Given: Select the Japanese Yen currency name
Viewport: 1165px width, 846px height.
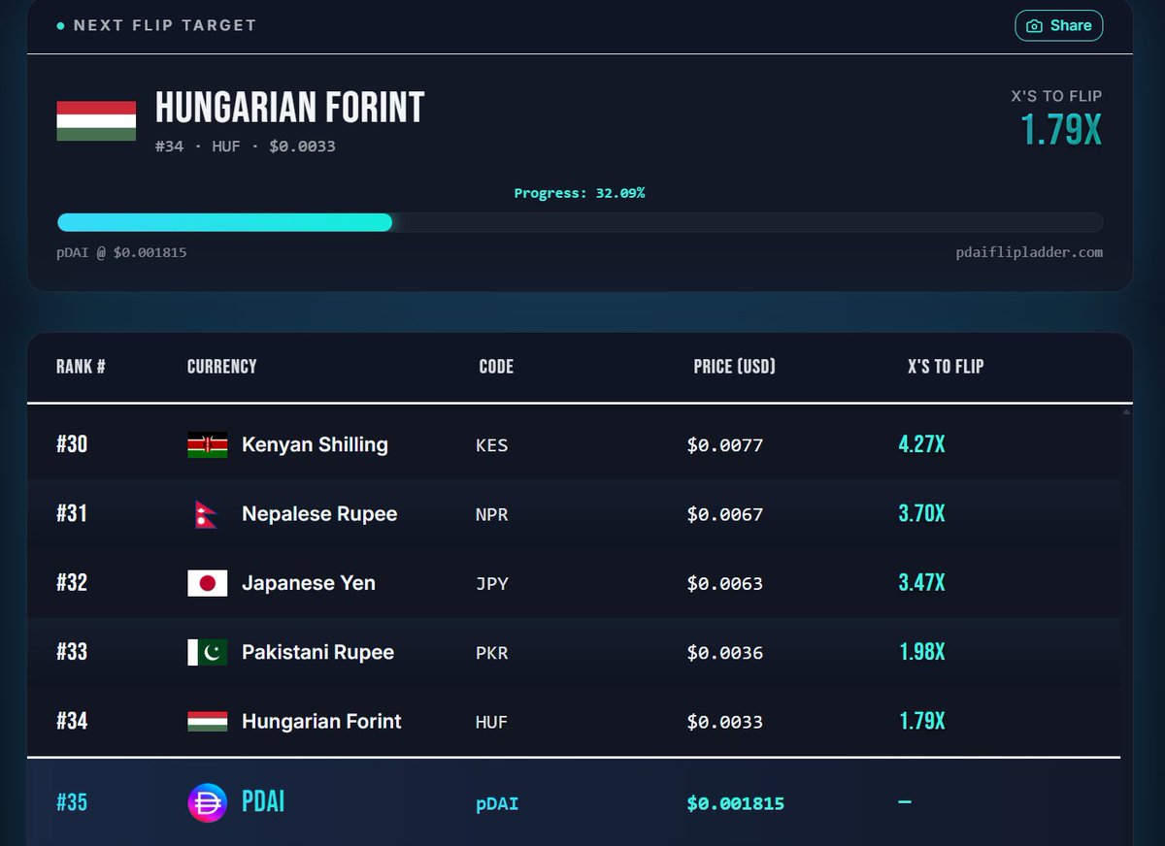Looking at the screenshot, I should pos(309,583).
